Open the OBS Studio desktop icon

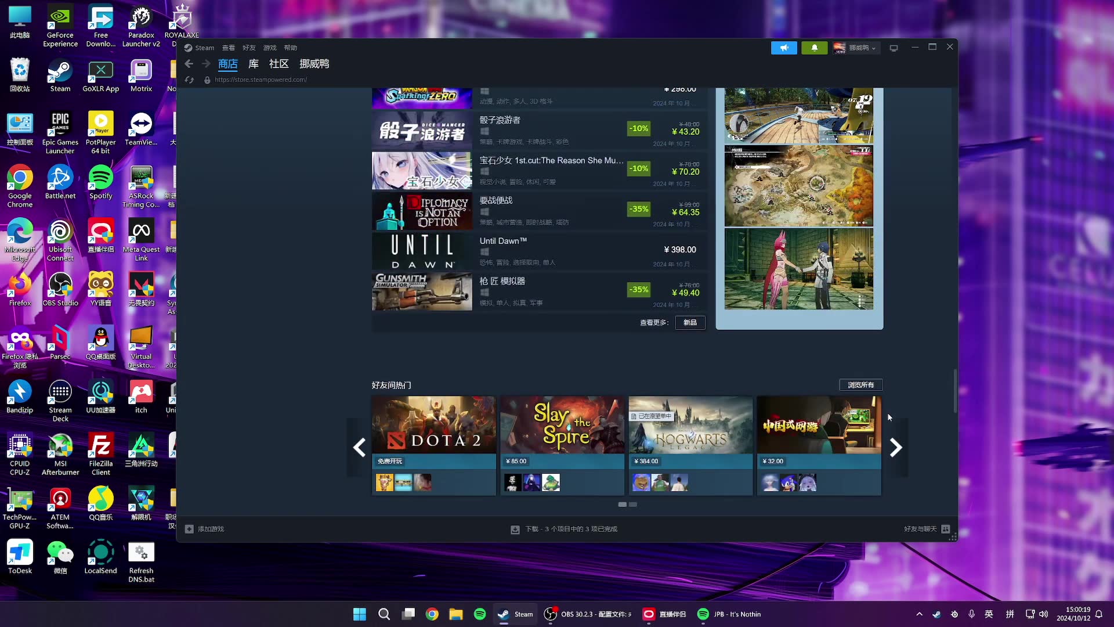(x=60, y=289)
